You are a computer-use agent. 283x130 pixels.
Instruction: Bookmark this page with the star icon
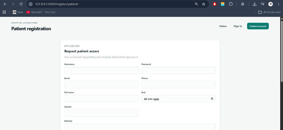(x=204, y=4)
